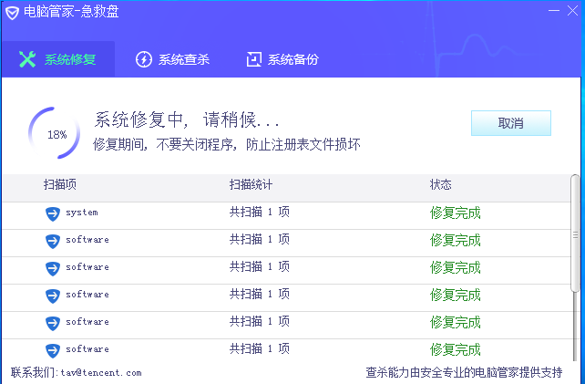This screenshot has width=585, height=384.
Task: Click the wrench icon on 系统修复 tab
Action: click(x=27, y=60)
